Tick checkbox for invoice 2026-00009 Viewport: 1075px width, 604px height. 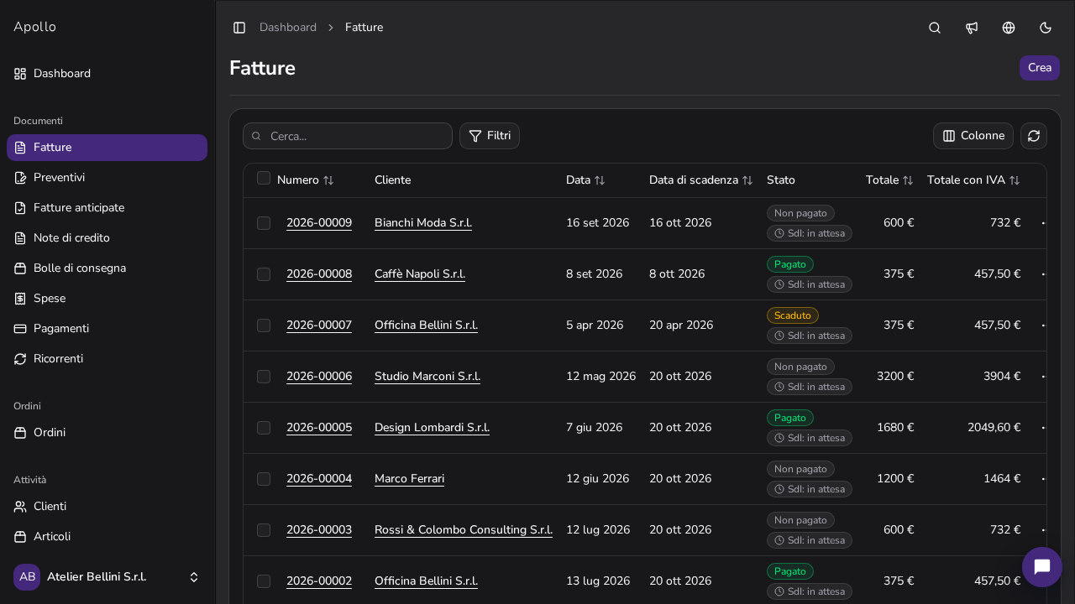(x=264, y=223)
